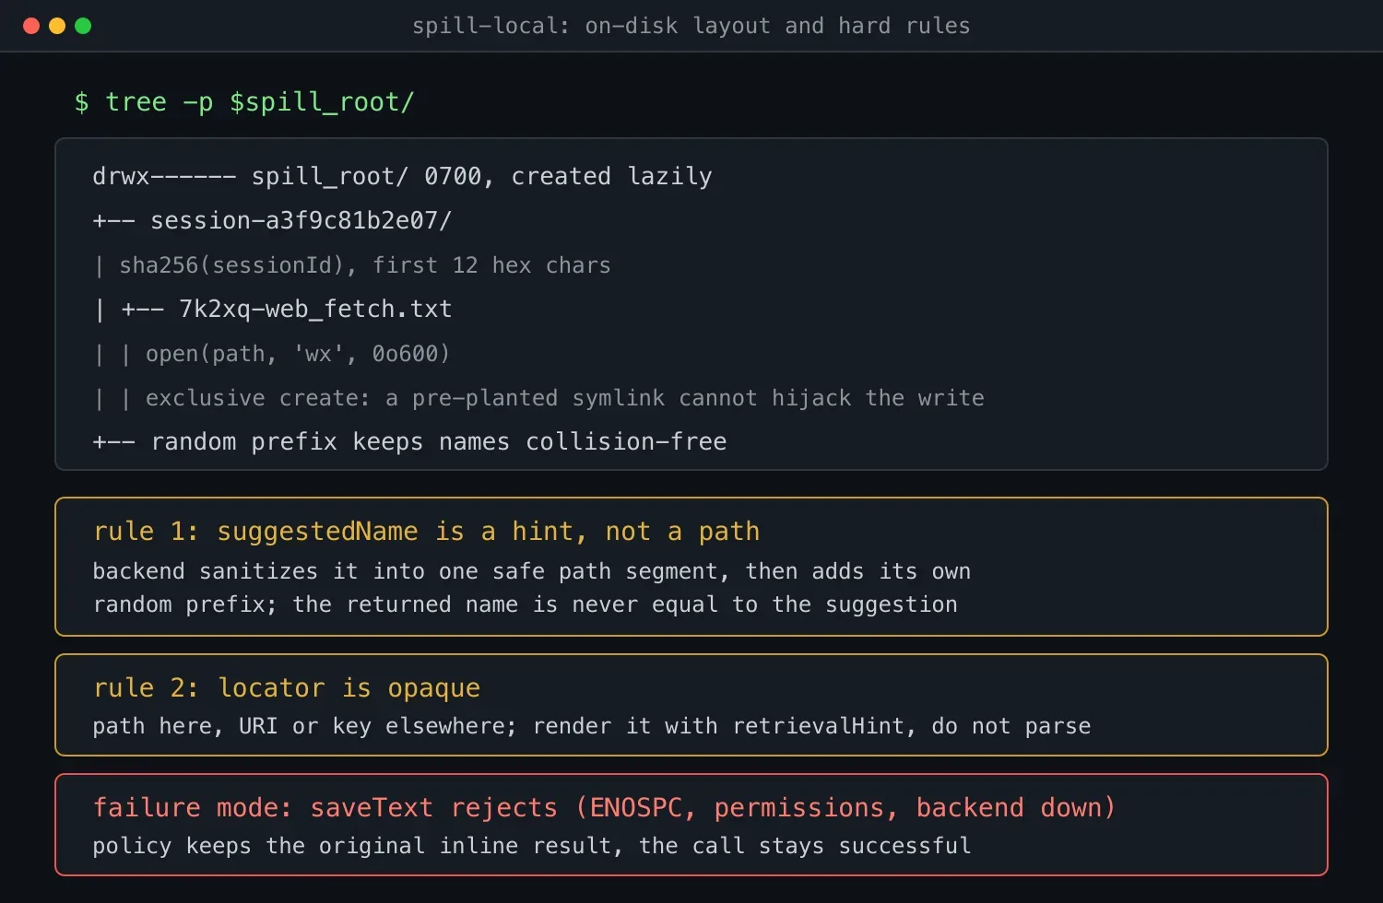The width and height of the screenshot is (1383, 903).
Task: Click the "path here, URI or key elsewhere" line
Action: (591, 726)
